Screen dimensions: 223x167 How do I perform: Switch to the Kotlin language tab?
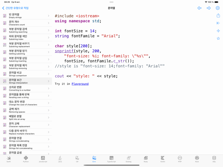pyautogui.click(x=163, y=159)
